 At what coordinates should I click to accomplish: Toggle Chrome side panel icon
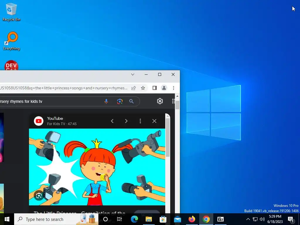point(155,88)
